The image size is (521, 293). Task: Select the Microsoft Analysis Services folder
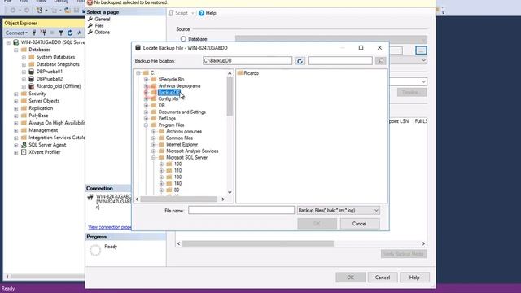[x=192, y=151]
